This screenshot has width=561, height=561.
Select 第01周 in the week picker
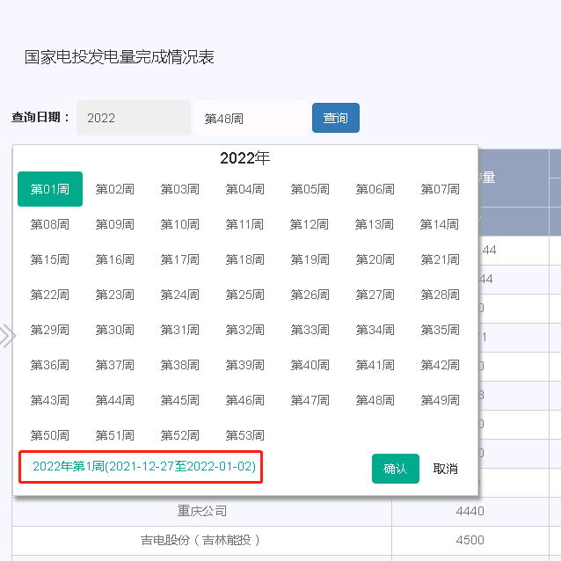pos(50,189)
